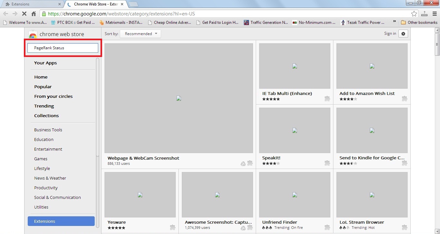Screen dimensions: 440x234
Task: Open a new browser tab
Action: pyautogui.click(x=133, y=4)
